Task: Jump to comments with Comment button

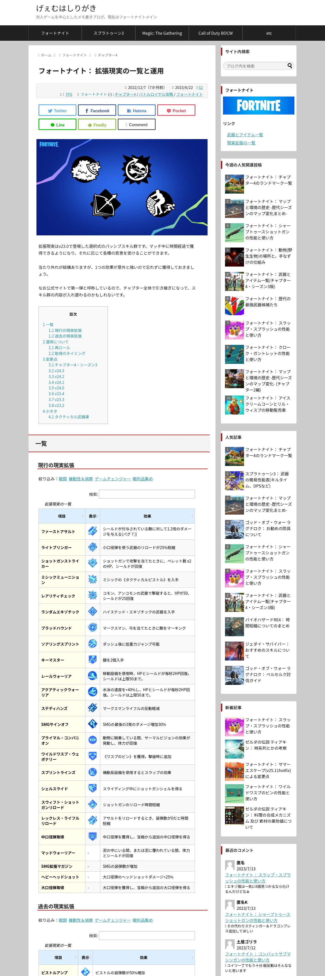Action: coord(137,124)
